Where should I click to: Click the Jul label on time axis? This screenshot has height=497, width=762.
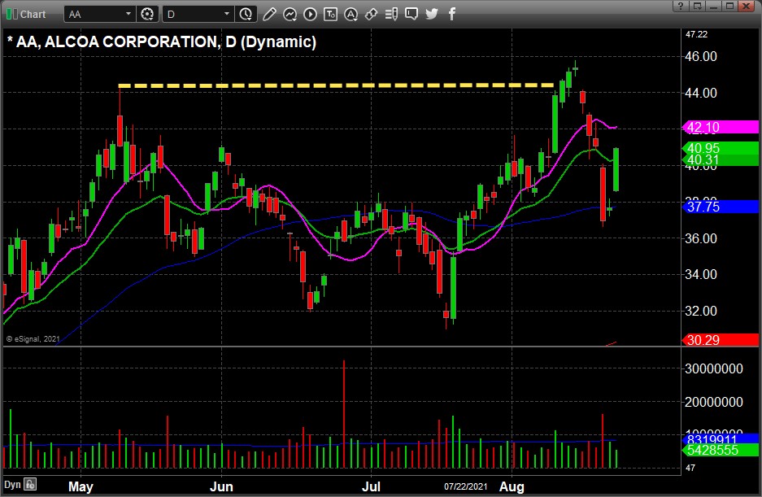(x=372, y=486)
